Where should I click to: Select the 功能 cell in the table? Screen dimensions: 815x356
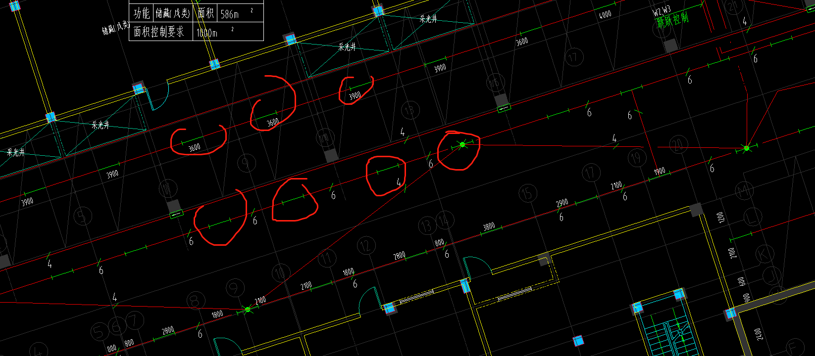(x=142, y=13)
